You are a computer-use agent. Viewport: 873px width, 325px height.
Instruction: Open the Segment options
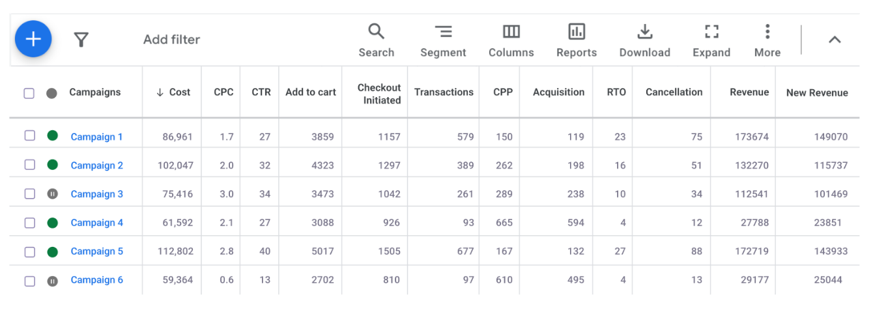[443, 40]
